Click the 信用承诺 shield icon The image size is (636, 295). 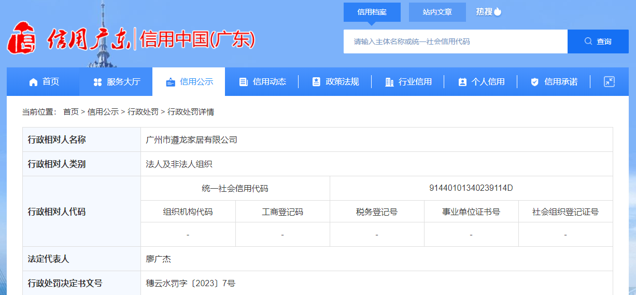534,82
